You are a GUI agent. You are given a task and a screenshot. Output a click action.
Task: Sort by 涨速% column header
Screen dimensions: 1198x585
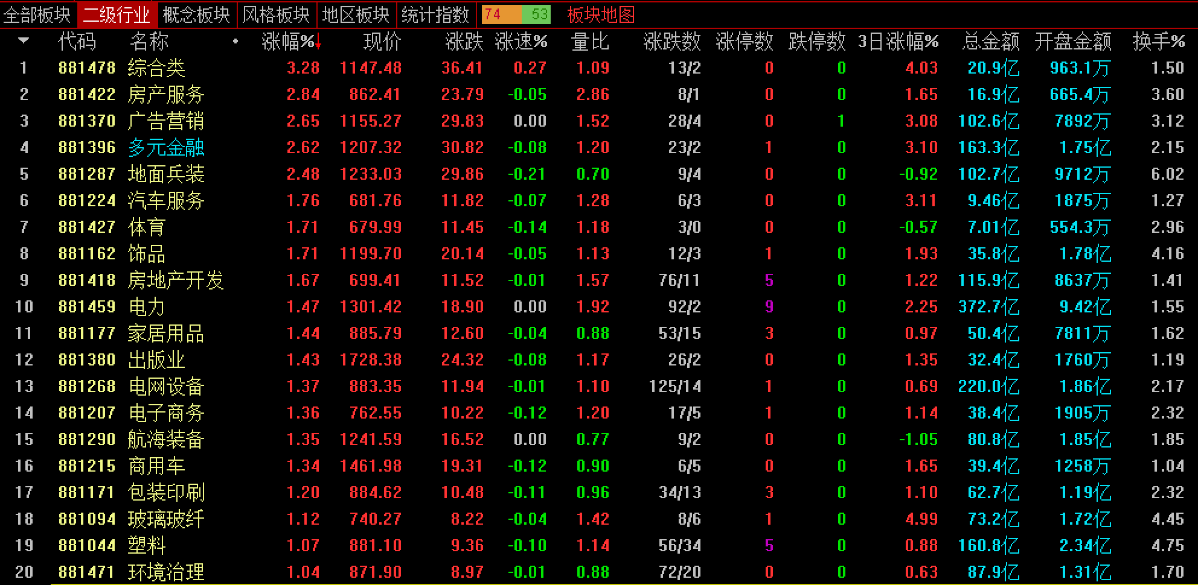point(521,42)
